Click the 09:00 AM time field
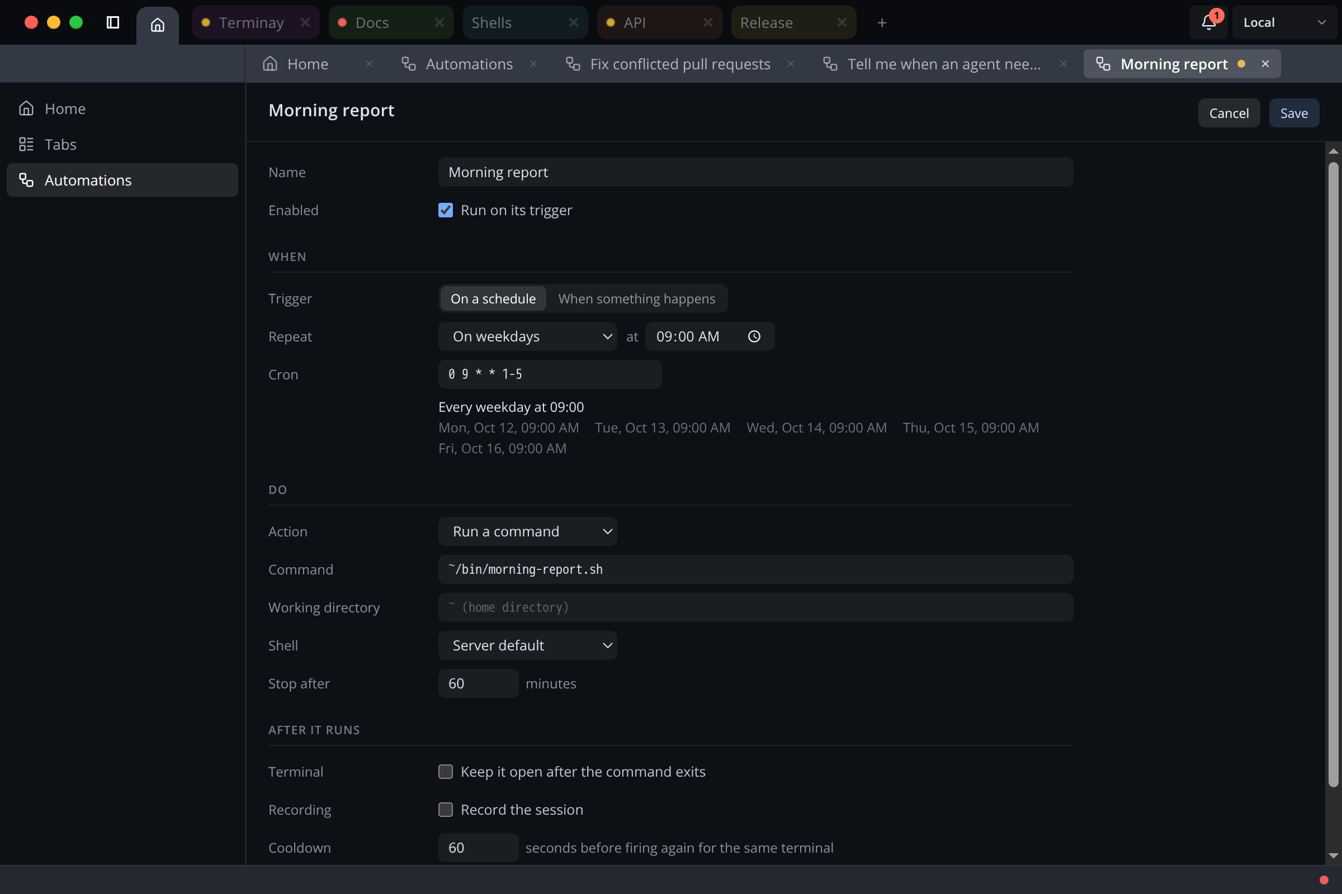 coord(710,336)
